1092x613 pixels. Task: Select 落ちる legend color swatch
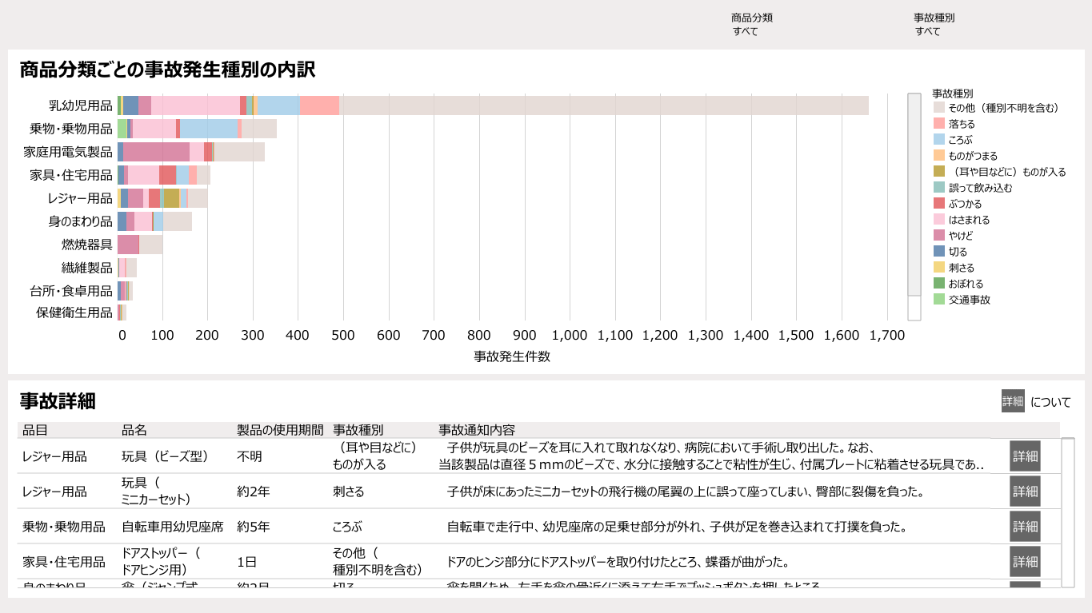click(x=939, y=124)
